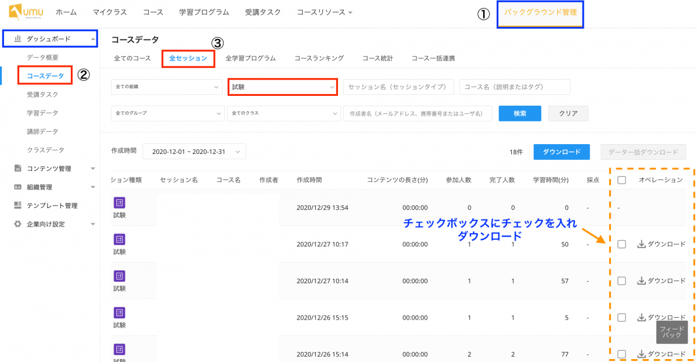
Task: Click the purple 試験 session type icon
Action: coord(118,202)
